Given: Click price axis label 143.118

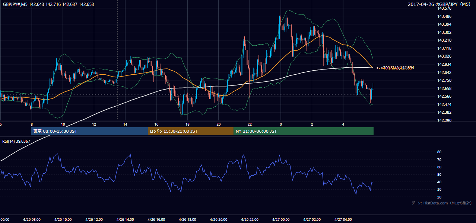Looking at the screenshot, I should pyautogui.click(x=444, y=48).
